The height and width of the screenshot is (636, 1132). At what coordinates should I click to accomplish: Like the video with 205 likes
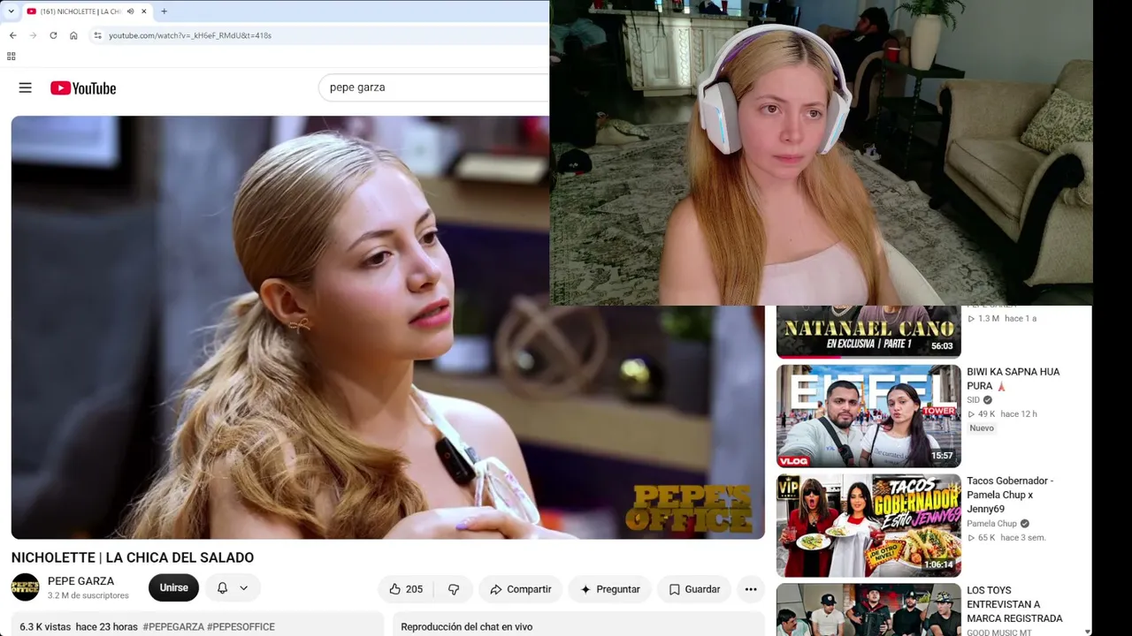click(x=406, y=589)
